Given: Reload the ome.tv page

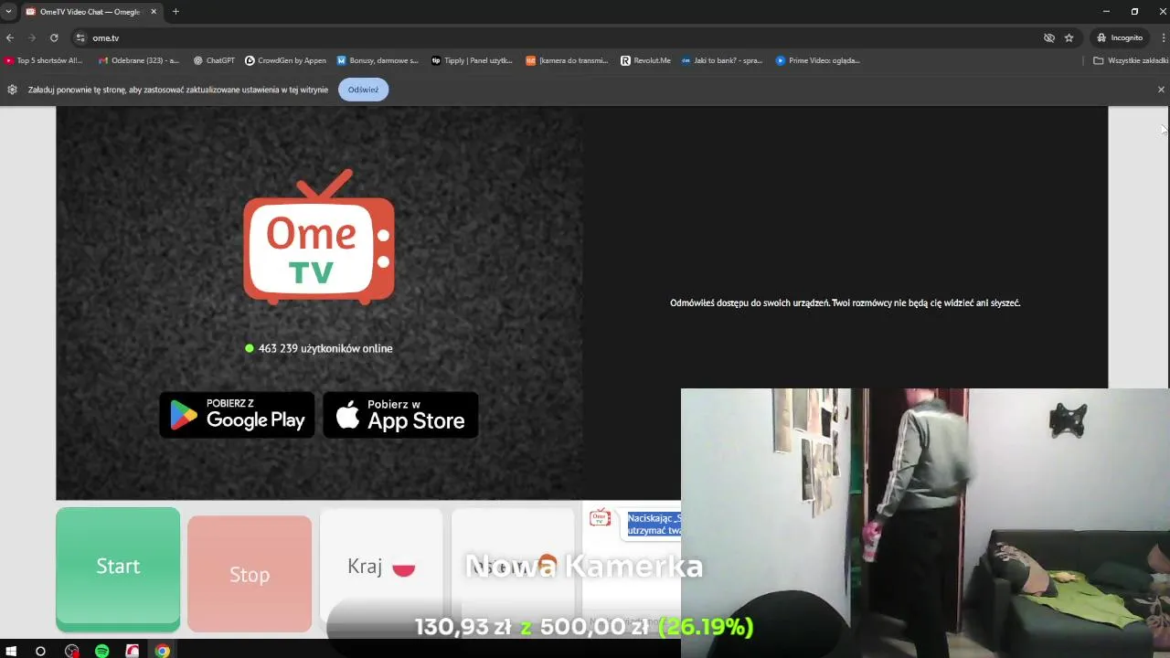Looking at the screenshot, I should pyautogui.click(x=54, y=37).
